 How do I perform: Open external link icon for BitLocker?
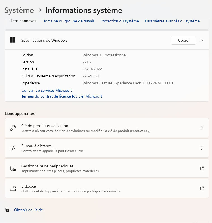point(202,188)
